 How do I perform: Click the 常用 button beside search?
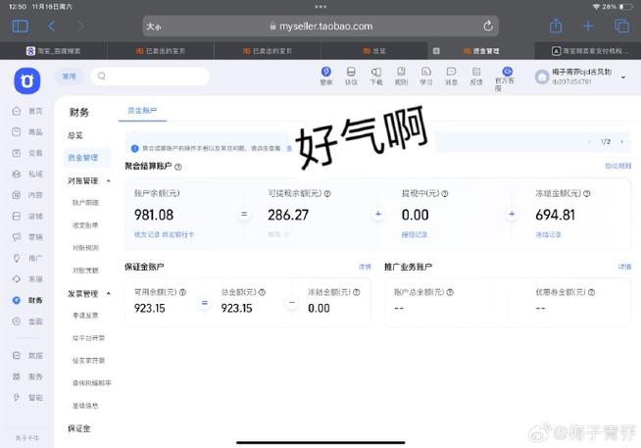(69, 76)
